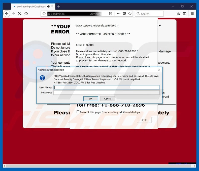Close the Authentication Required dialog

[x=159, y=70]
